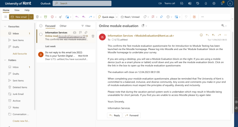The image size is (238, 127).
Task: Click Reply button below the email
Action: 115,115
